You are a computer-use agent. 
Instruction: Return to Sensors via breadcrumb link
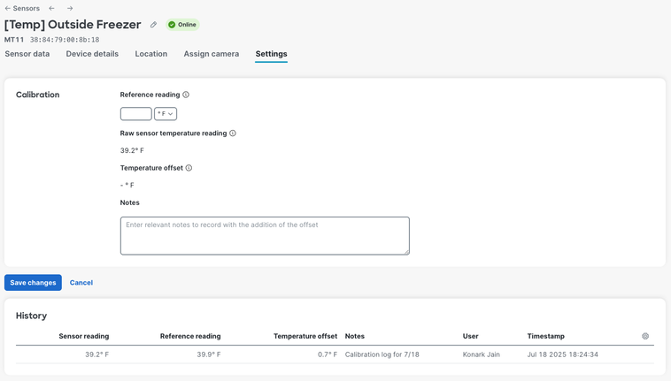[23, 8]
